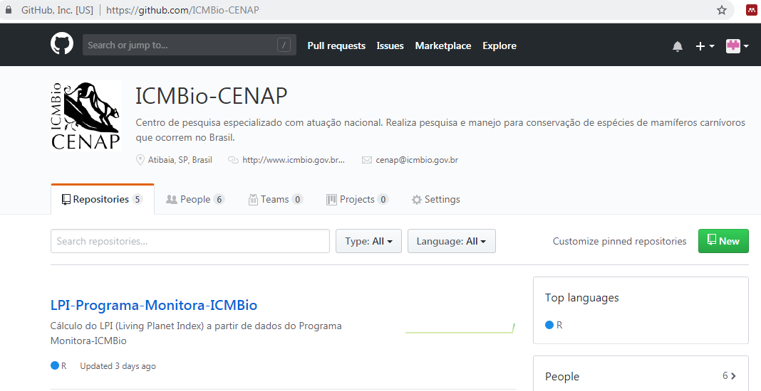Viewport: 761px width, 391px height.
Task: Open the Explore page
Action: pyautogui.click(x=499, y=45)
